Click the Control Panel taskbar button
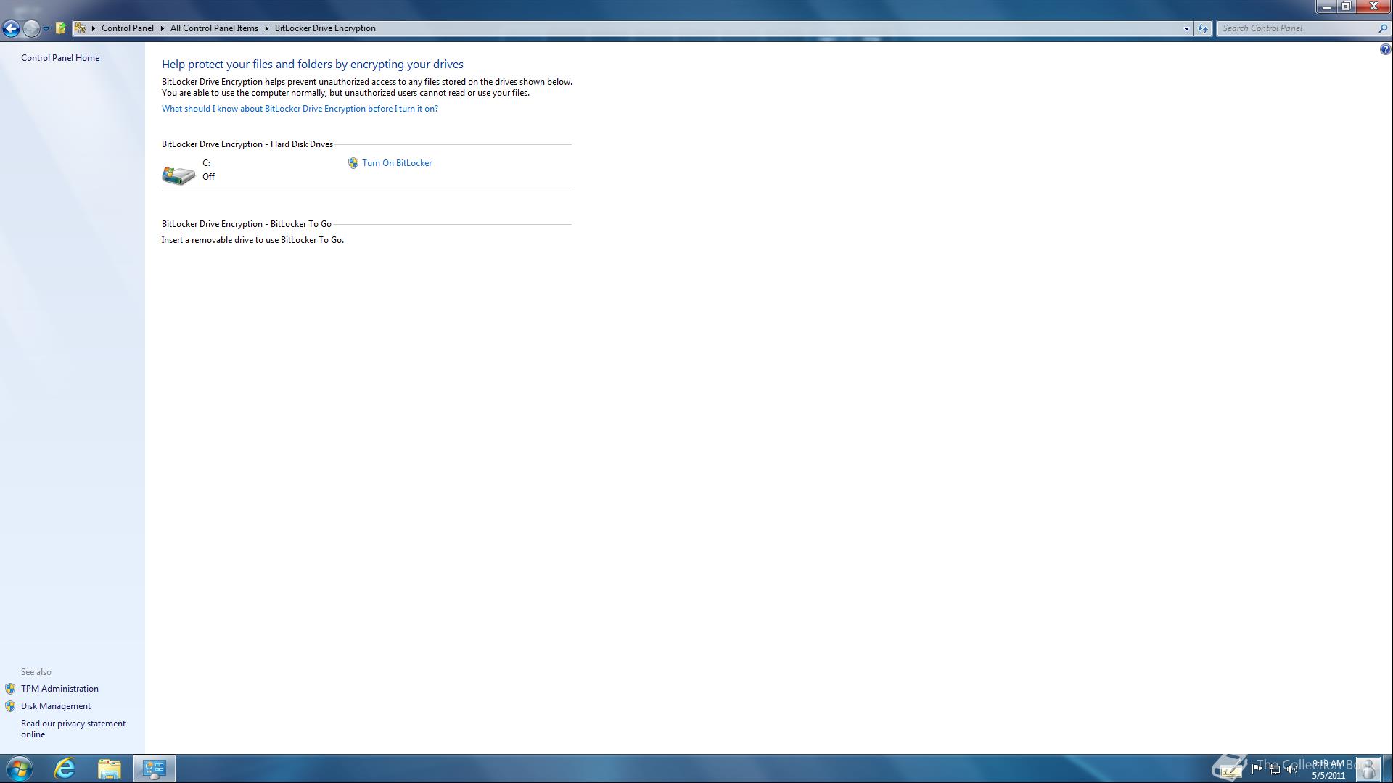 [154, 768]
